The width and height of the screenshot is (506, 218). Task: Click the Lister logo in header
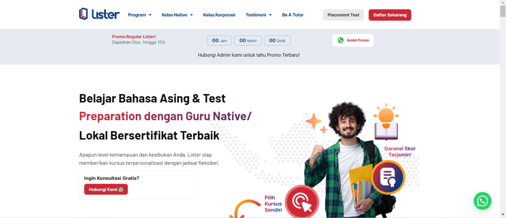(x=99, y=14)
